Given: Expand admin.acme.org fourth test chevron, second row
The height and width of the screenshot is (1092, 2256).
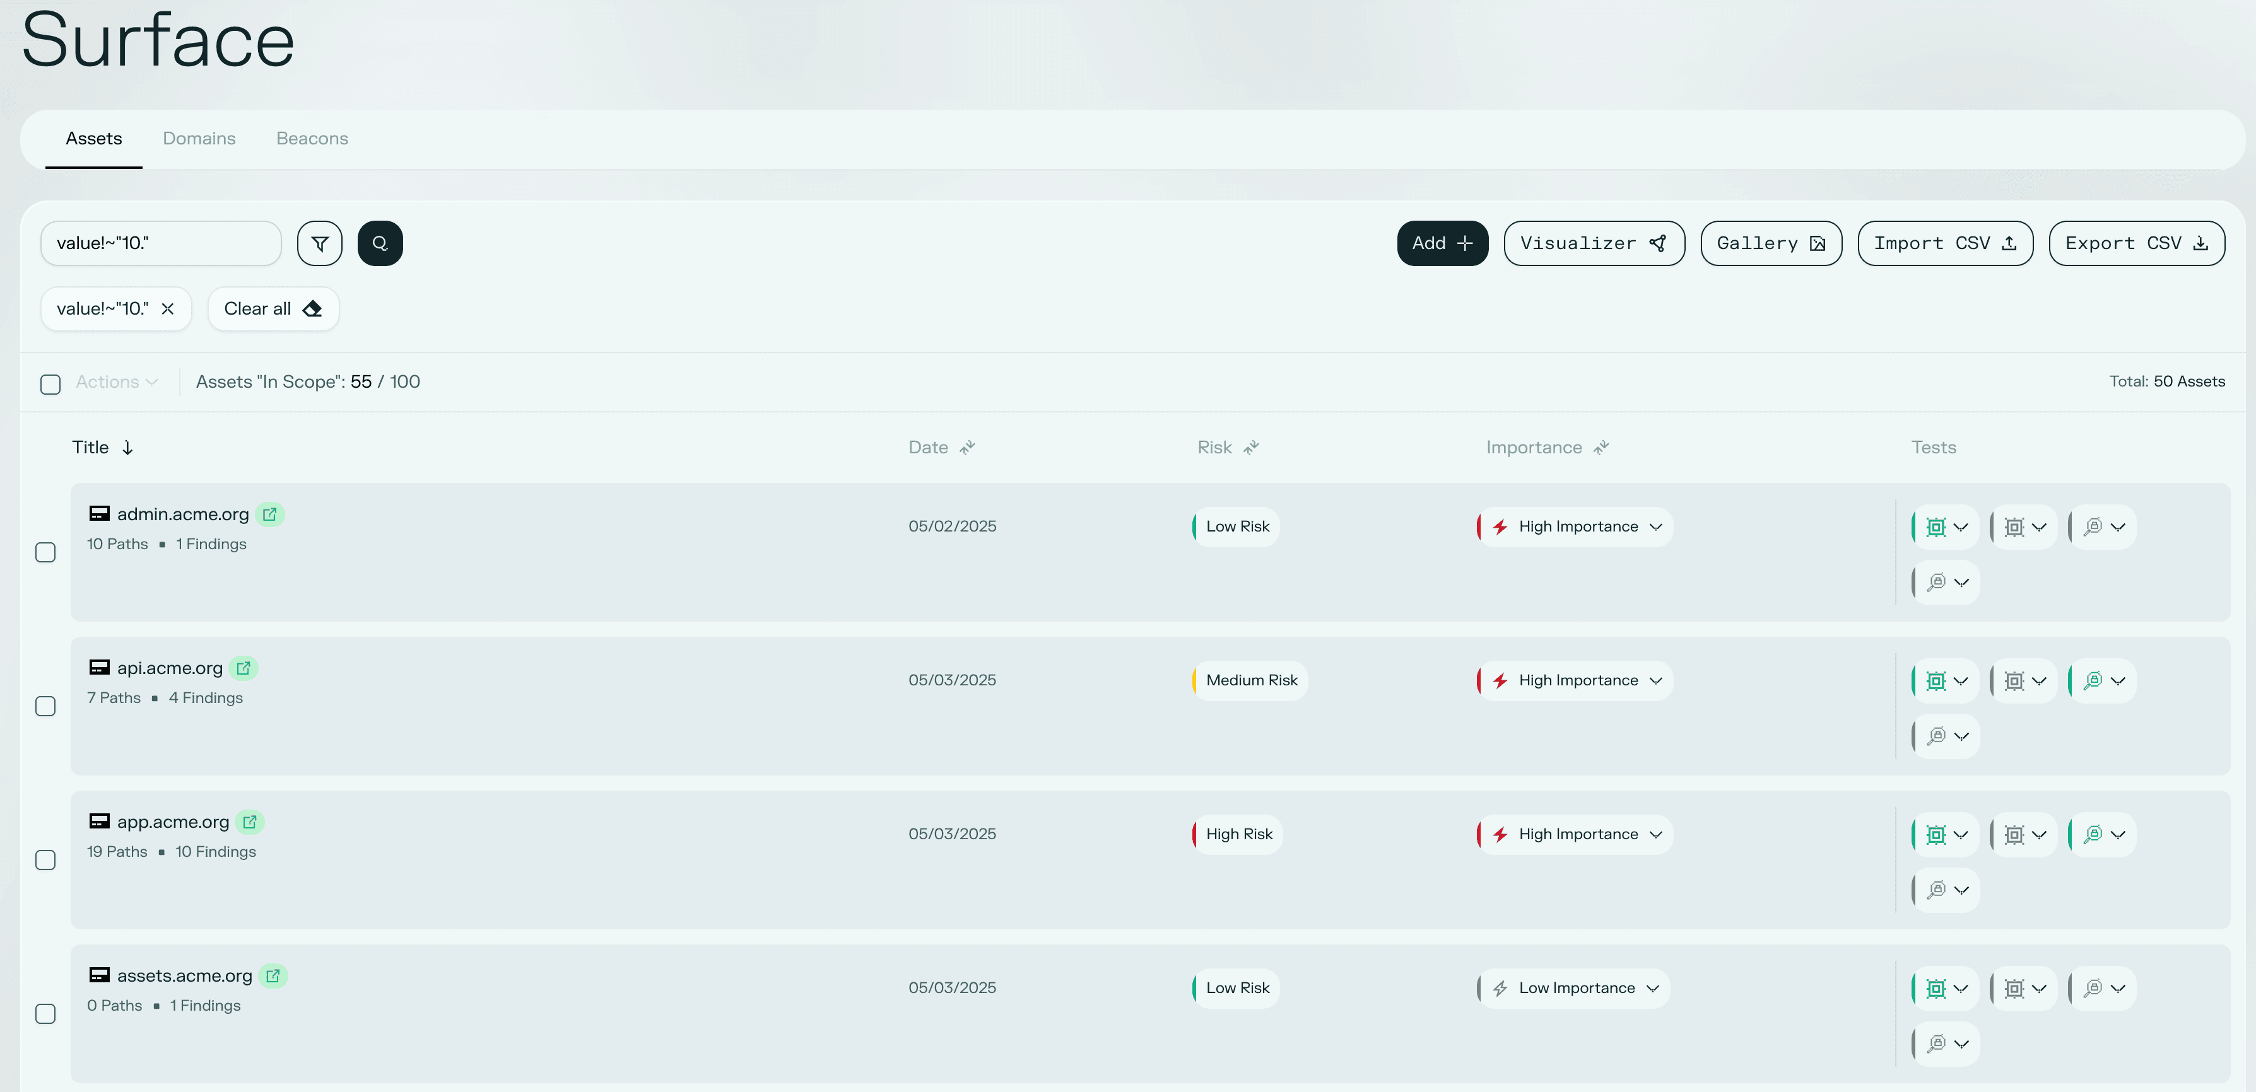Looking at the screenshot, I should point(1962,583).
